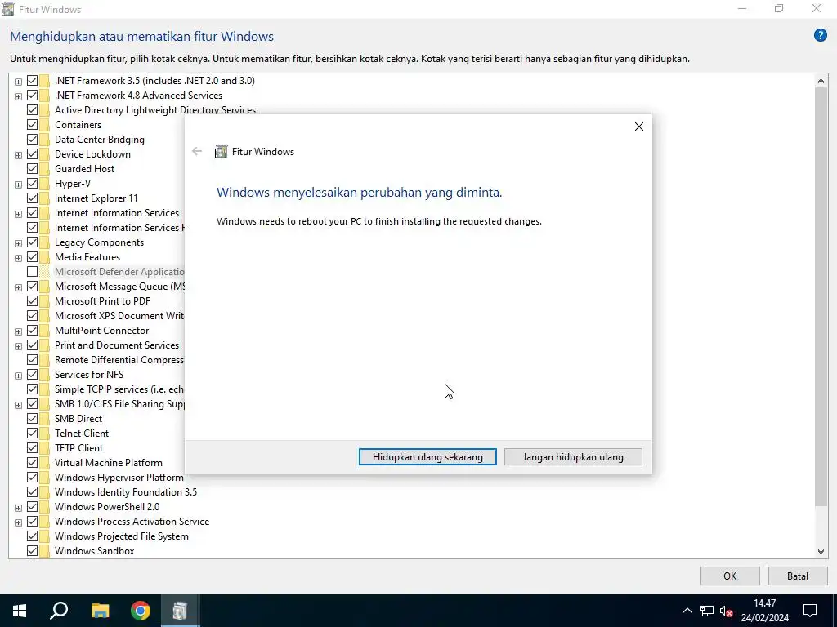Enable Microsoft Defender Application Guard checkbox
Screen dimensions: 837x627
pos(32,272)
